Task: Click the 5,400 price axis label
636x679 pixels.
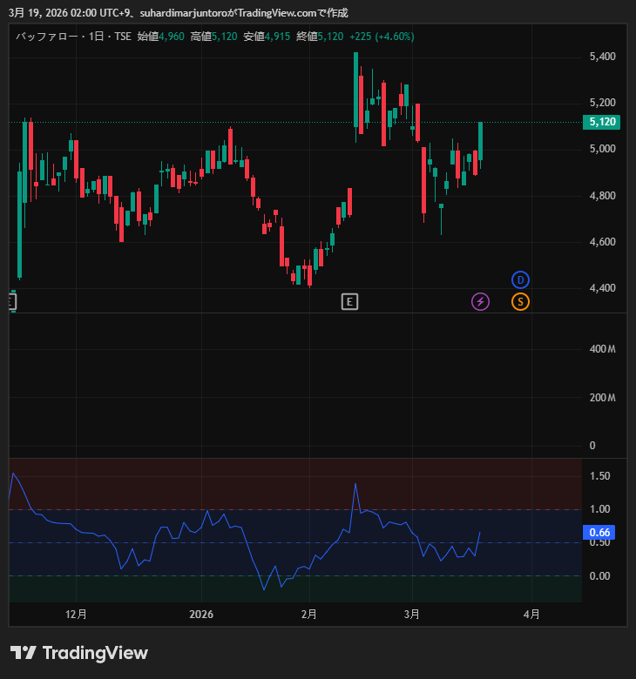Action: tap(602, 57)
